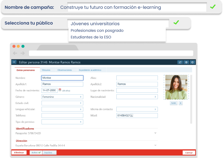The height and width of the screenshot is (158, 223).
Task: Click the green checkmark beside Selecciona tu público
Action: (176, 22)
